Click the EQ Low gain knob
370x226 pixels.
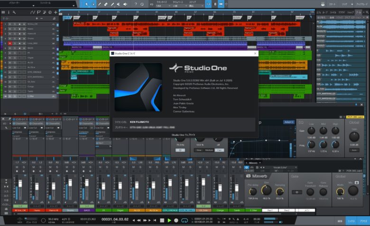(x=311, y=131)
